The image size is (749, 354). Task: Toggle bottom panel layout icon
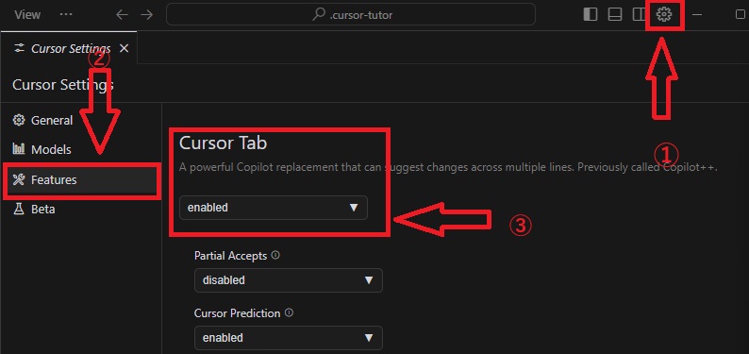pyautogui.click(x=615, y=15)
